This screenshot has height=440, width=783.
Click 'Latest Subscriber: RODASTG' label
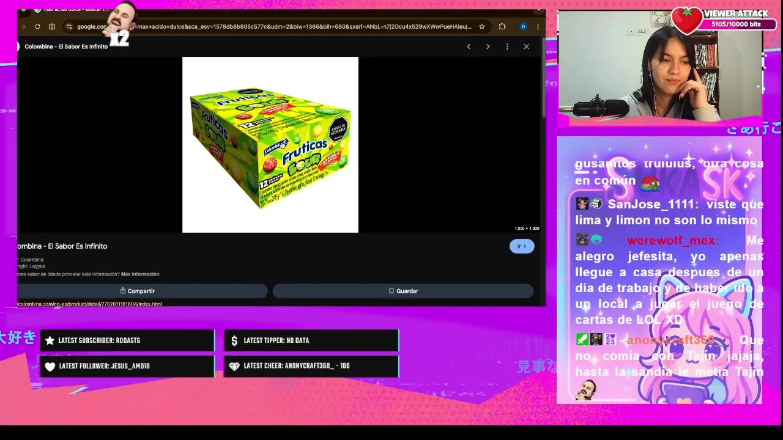tap(99, 340)
